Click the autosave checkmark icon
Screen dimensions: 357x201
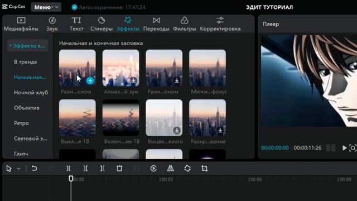point(74,7)
